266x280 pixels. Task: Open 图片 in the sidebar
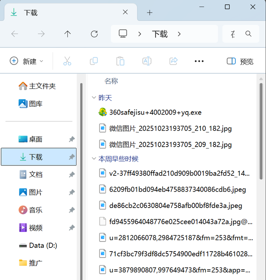click(x=31, y=192)
